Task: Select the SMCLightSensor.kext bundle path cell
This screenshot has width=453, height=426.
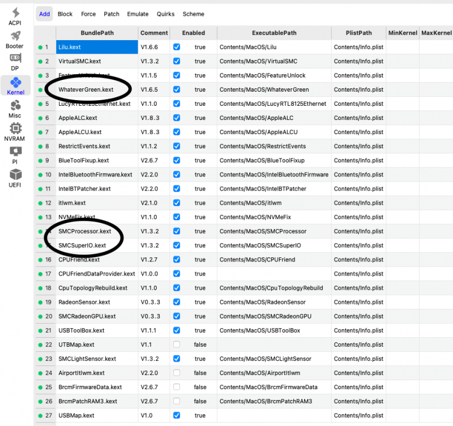Action: (x=97, y=359)
